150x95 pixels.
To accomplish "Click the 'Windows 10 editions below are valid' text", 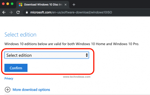I will [72, 44].
